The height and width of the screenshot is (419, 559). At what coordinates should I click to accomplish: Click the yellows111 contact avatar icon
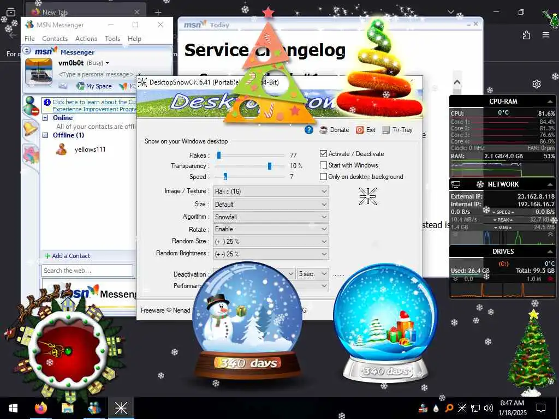pyautogui.click(x=61, y=149)
